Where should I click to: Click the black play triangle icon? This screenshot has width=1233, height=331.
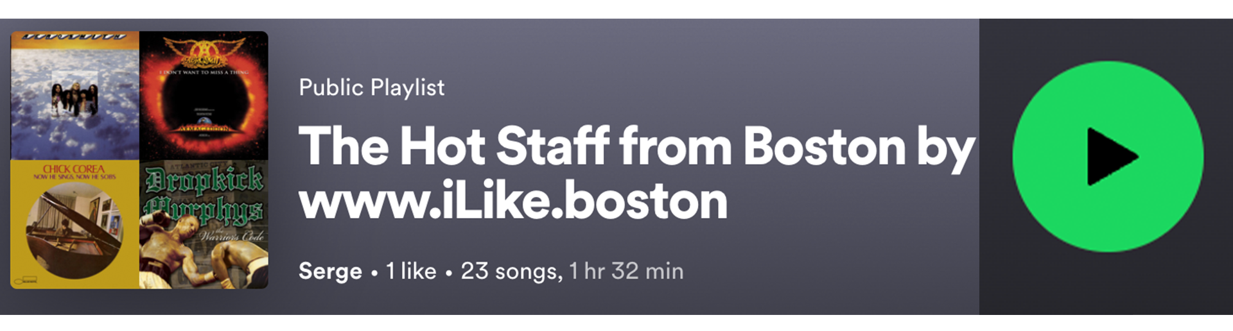point(1111,157)
